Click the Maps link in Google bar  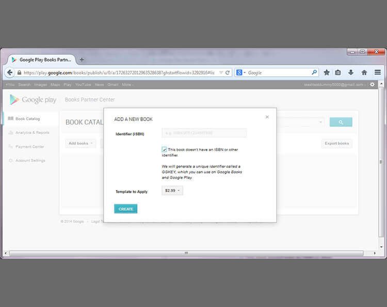coord(55,84)
